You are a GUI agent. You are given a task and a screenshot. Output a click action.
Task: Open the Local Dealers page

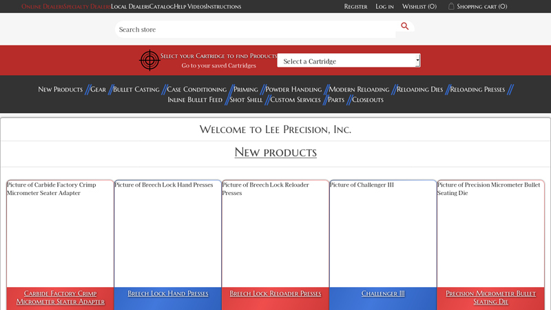pos(129,7)
